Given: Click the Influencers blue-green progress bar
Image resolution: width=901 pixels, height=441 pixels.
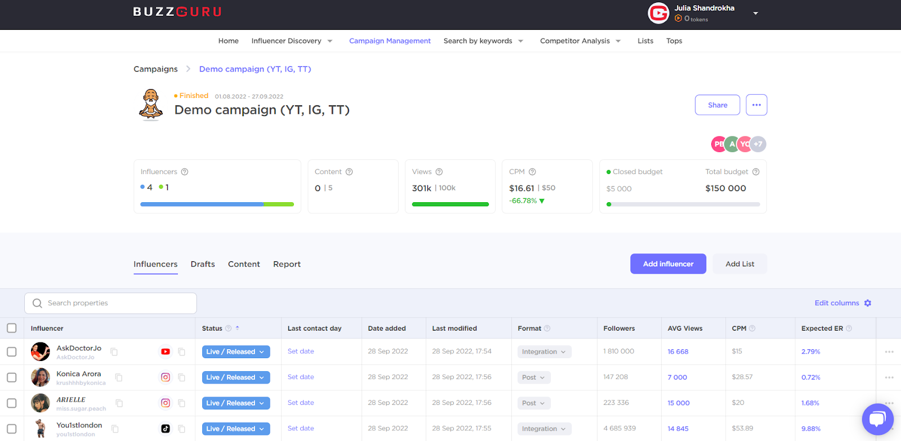Looking at the screenshot, I should click(217, 204).
